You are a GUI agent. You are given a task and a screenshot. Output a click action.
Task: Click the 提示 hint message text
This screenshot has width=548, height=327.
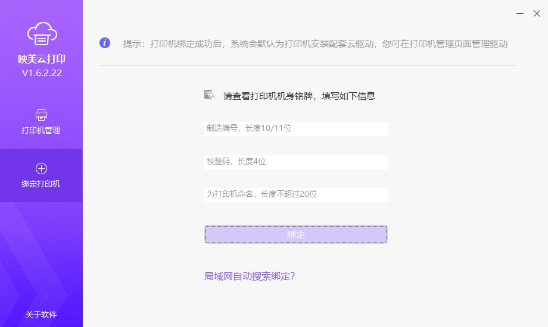tap(315, 43)
